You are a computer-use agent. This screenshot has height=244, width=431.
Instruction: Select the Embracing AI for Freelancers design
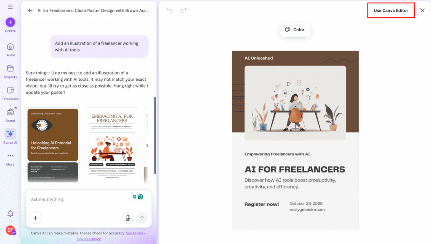point(112,145)
